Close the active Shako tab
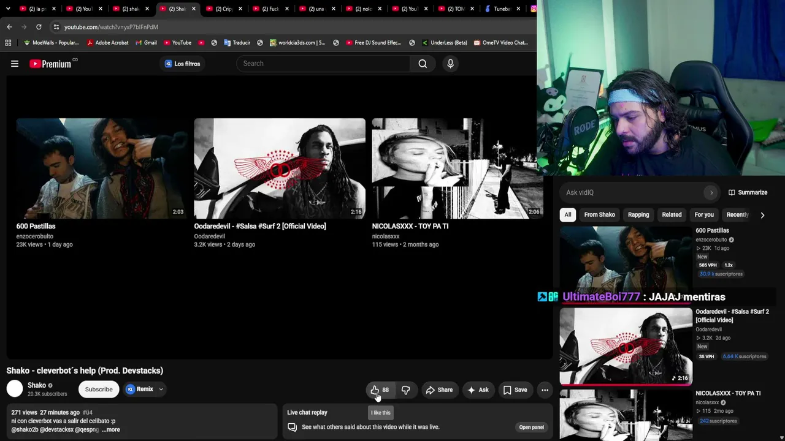This screenshot has width=785, height=441. [x=194, y=9]
